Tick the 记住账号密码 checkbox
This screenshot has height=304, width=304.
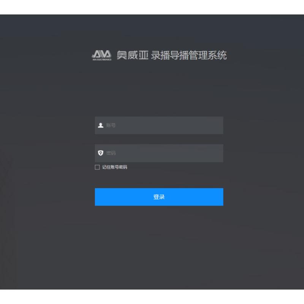click(97, 167)
